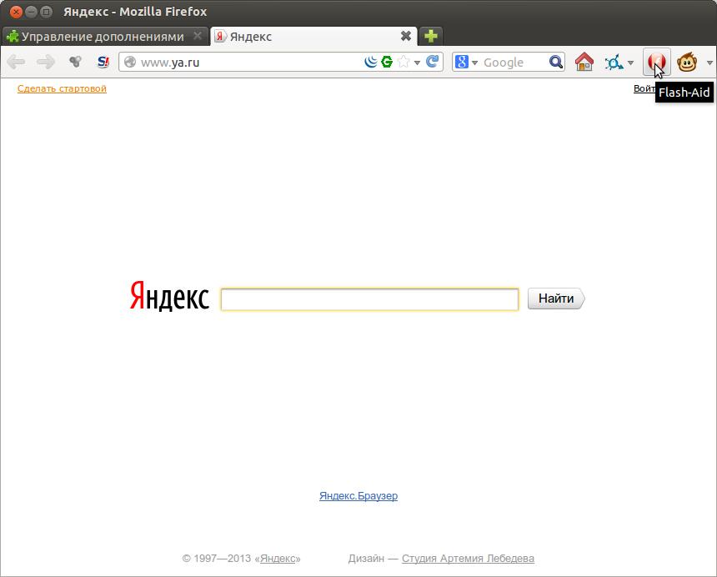Screen dimensions: 717x577
Task: Click the gray three-circles toolbar icon
Action: 75,61
